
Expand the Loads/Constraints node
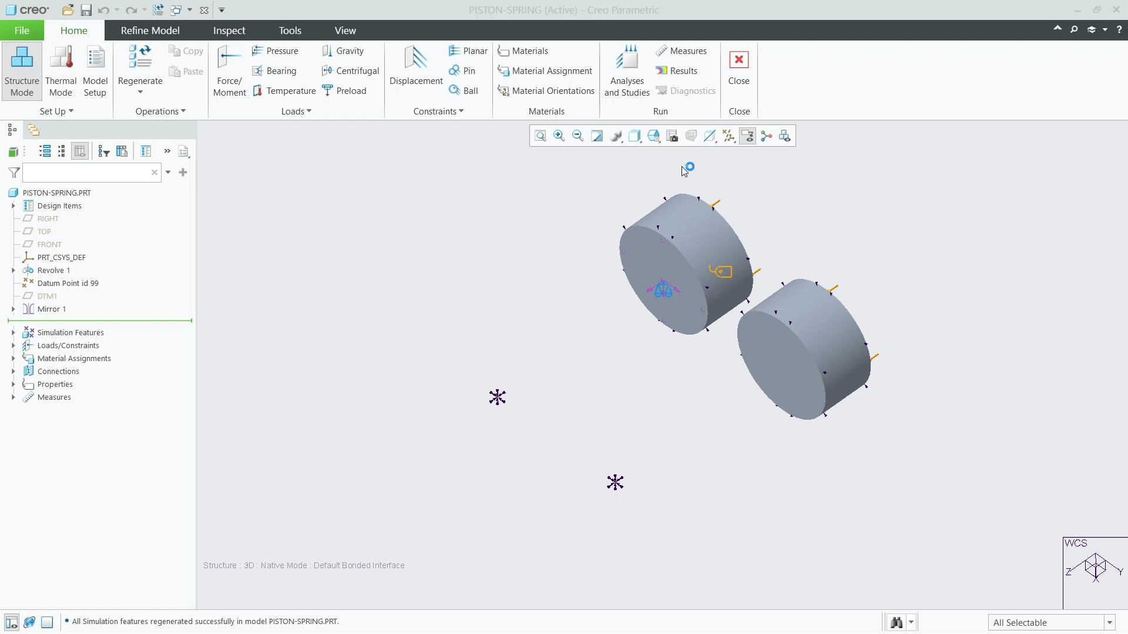point(13,346)
